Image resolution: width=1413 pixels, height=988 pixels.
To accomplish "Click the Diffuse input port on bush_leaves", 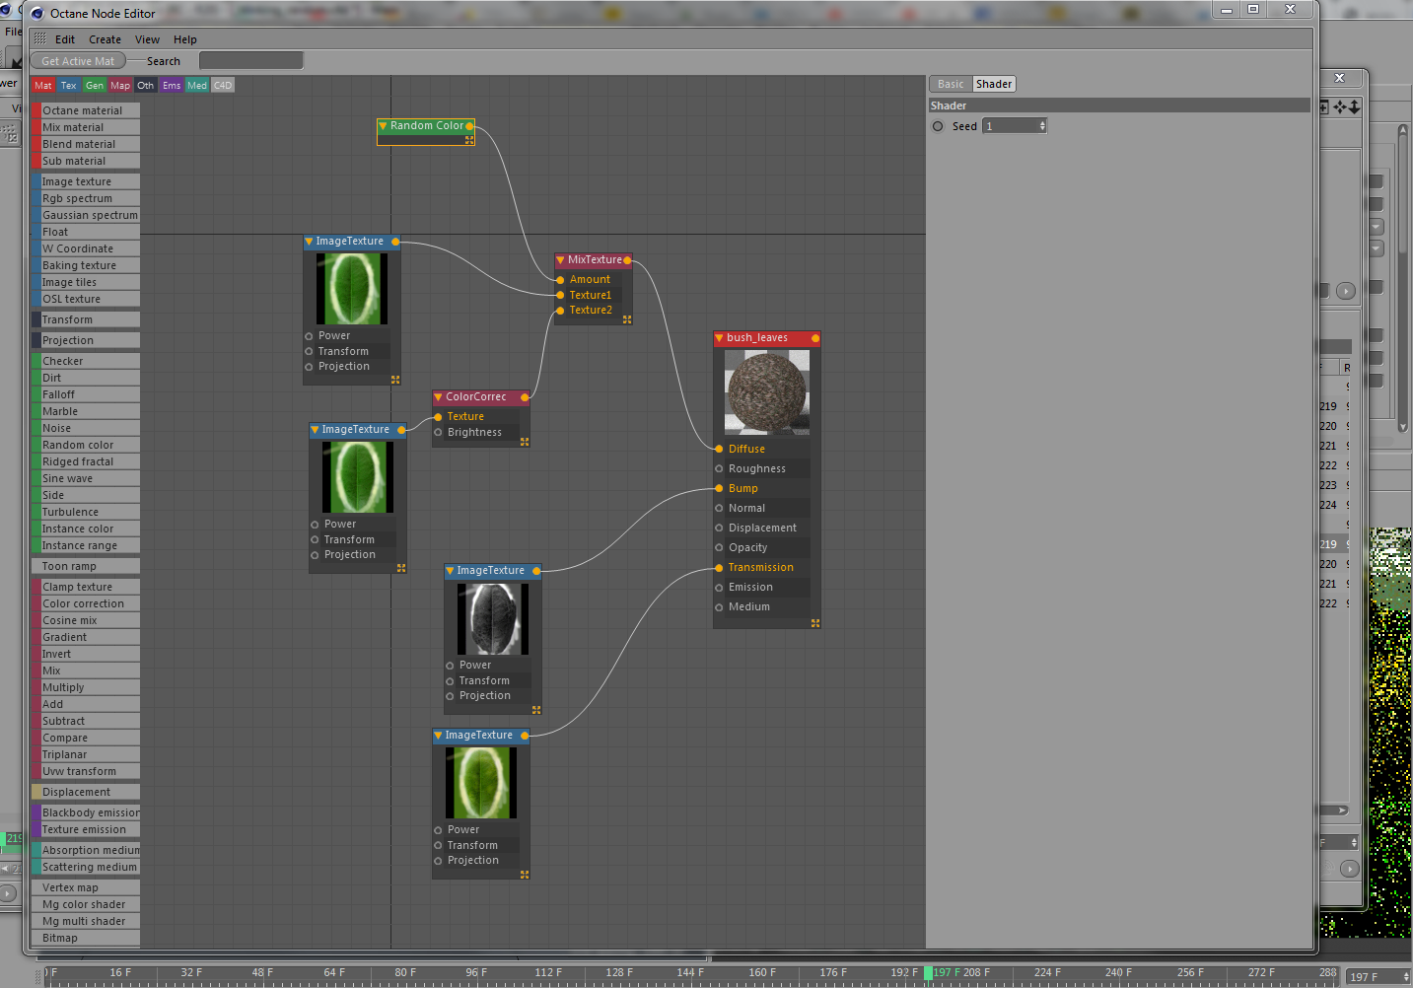I will (x=719, y=449).
